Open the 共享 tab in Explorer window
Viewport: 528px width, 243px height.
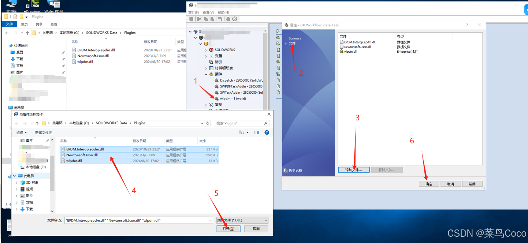click(x=39, y=24)
